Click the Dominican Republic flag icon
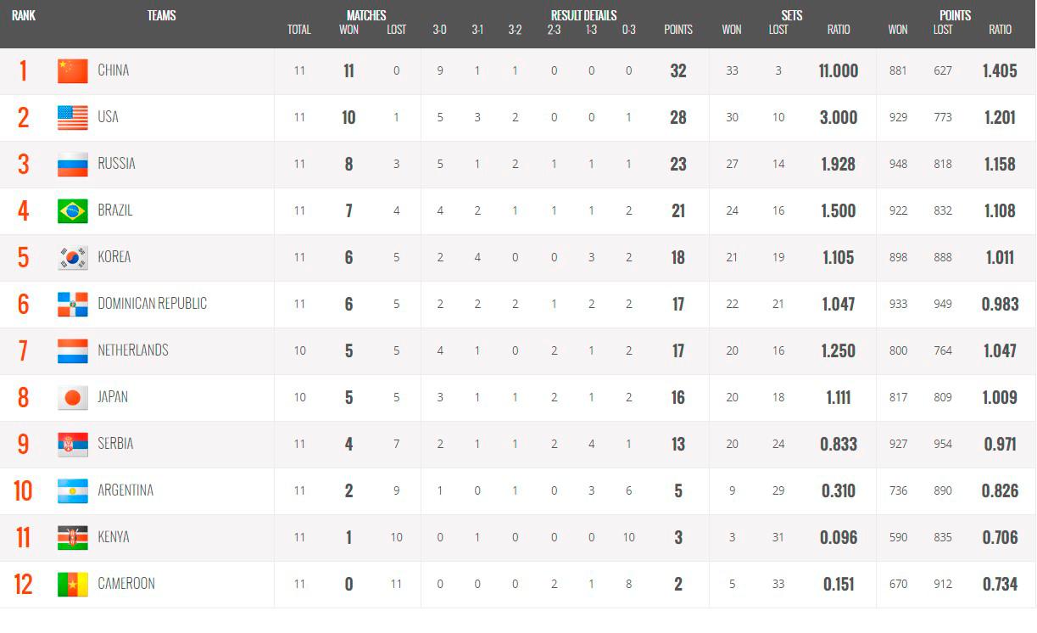The width and height of the screenshot is (1037, 633). point(73,305)
